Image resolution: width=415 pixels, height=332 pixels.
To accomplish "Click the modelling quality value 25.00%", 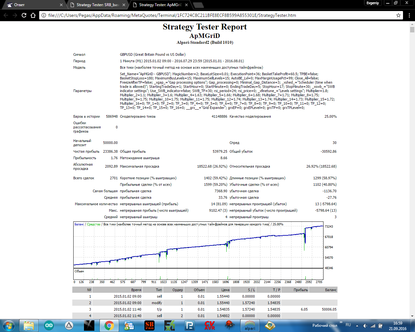I will [330, 116].
